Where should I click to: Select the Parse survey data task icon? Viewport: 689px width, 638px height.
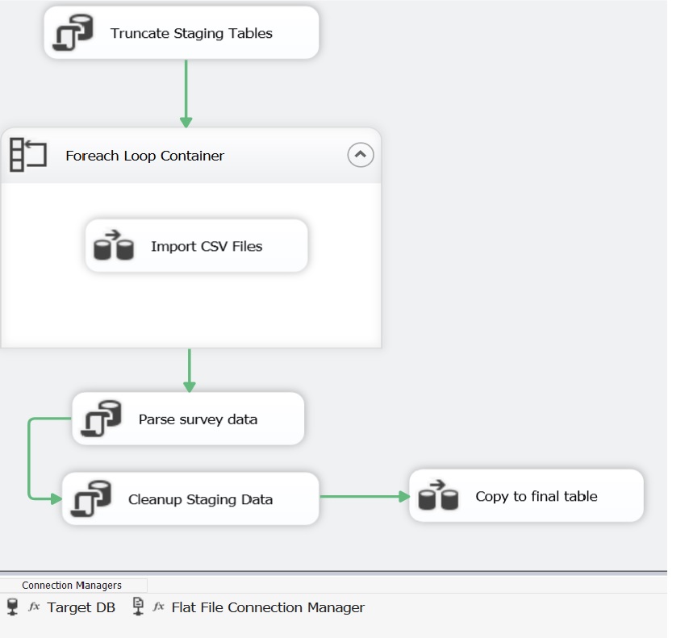[x=102, y=419]
